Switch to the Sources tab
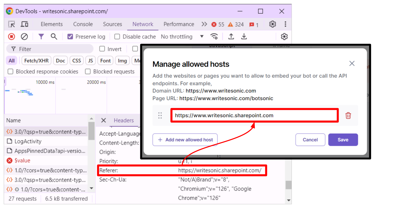This screenshot has width=393, height=208. pos(112,24)
